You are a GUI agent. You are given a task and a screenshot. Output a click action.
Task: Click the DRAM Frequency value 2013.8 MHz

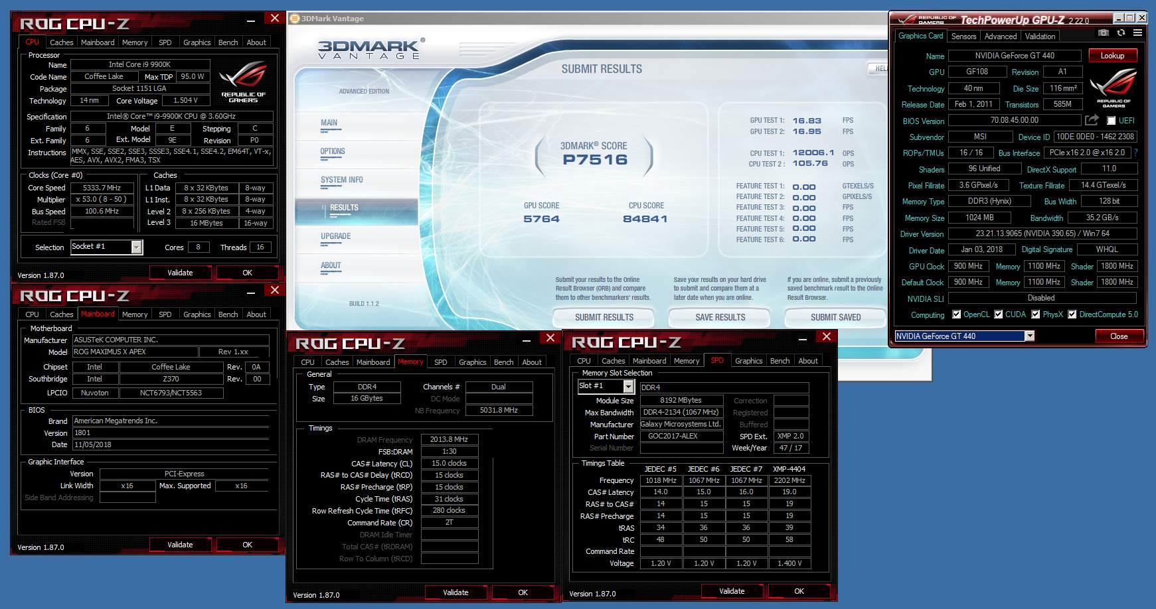coord(450,439)
